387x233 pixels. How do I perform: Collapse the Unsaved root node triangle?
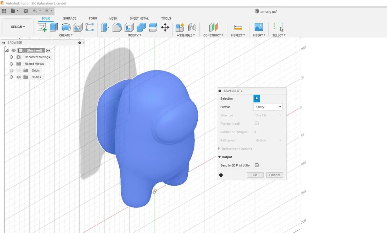click(x=7, y=51)
